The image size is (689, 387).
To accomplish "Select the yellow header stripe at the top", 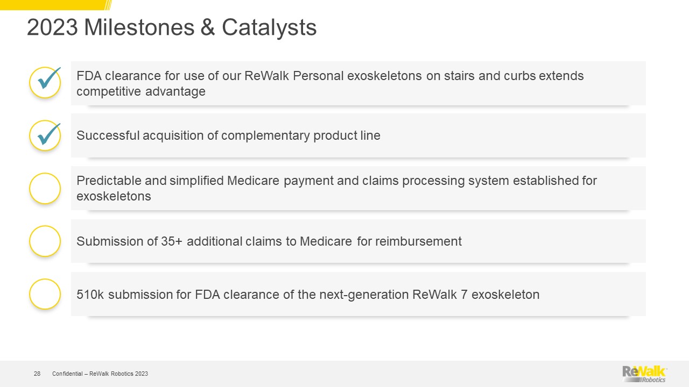I will coord(51,5).
